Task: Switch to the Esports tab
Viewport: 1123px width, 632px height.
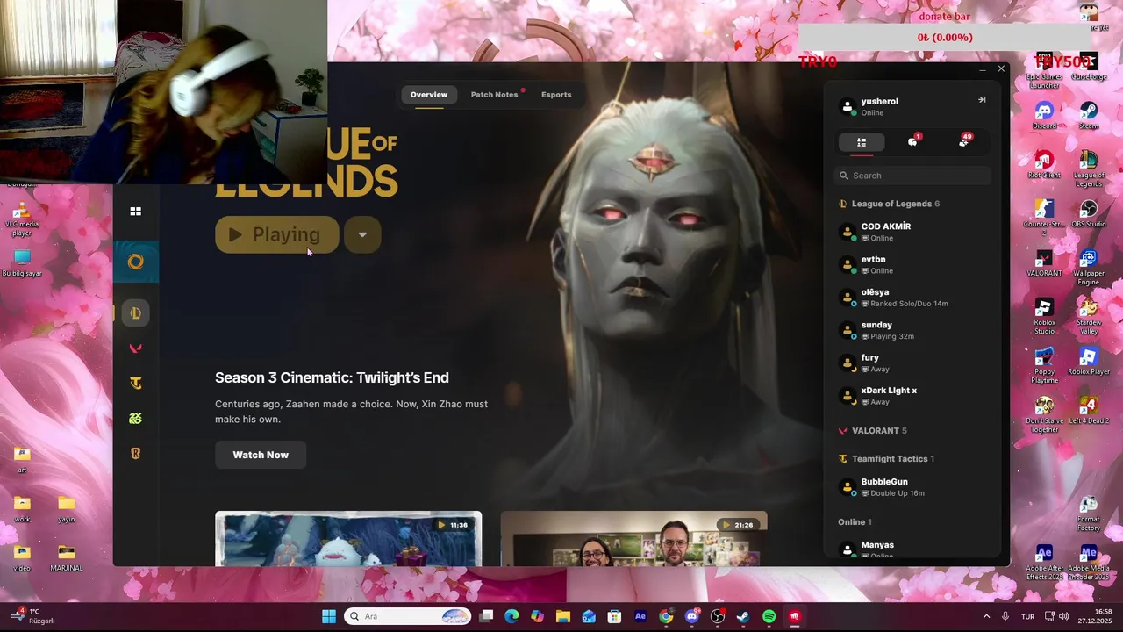Action: (x=556, y=95)
